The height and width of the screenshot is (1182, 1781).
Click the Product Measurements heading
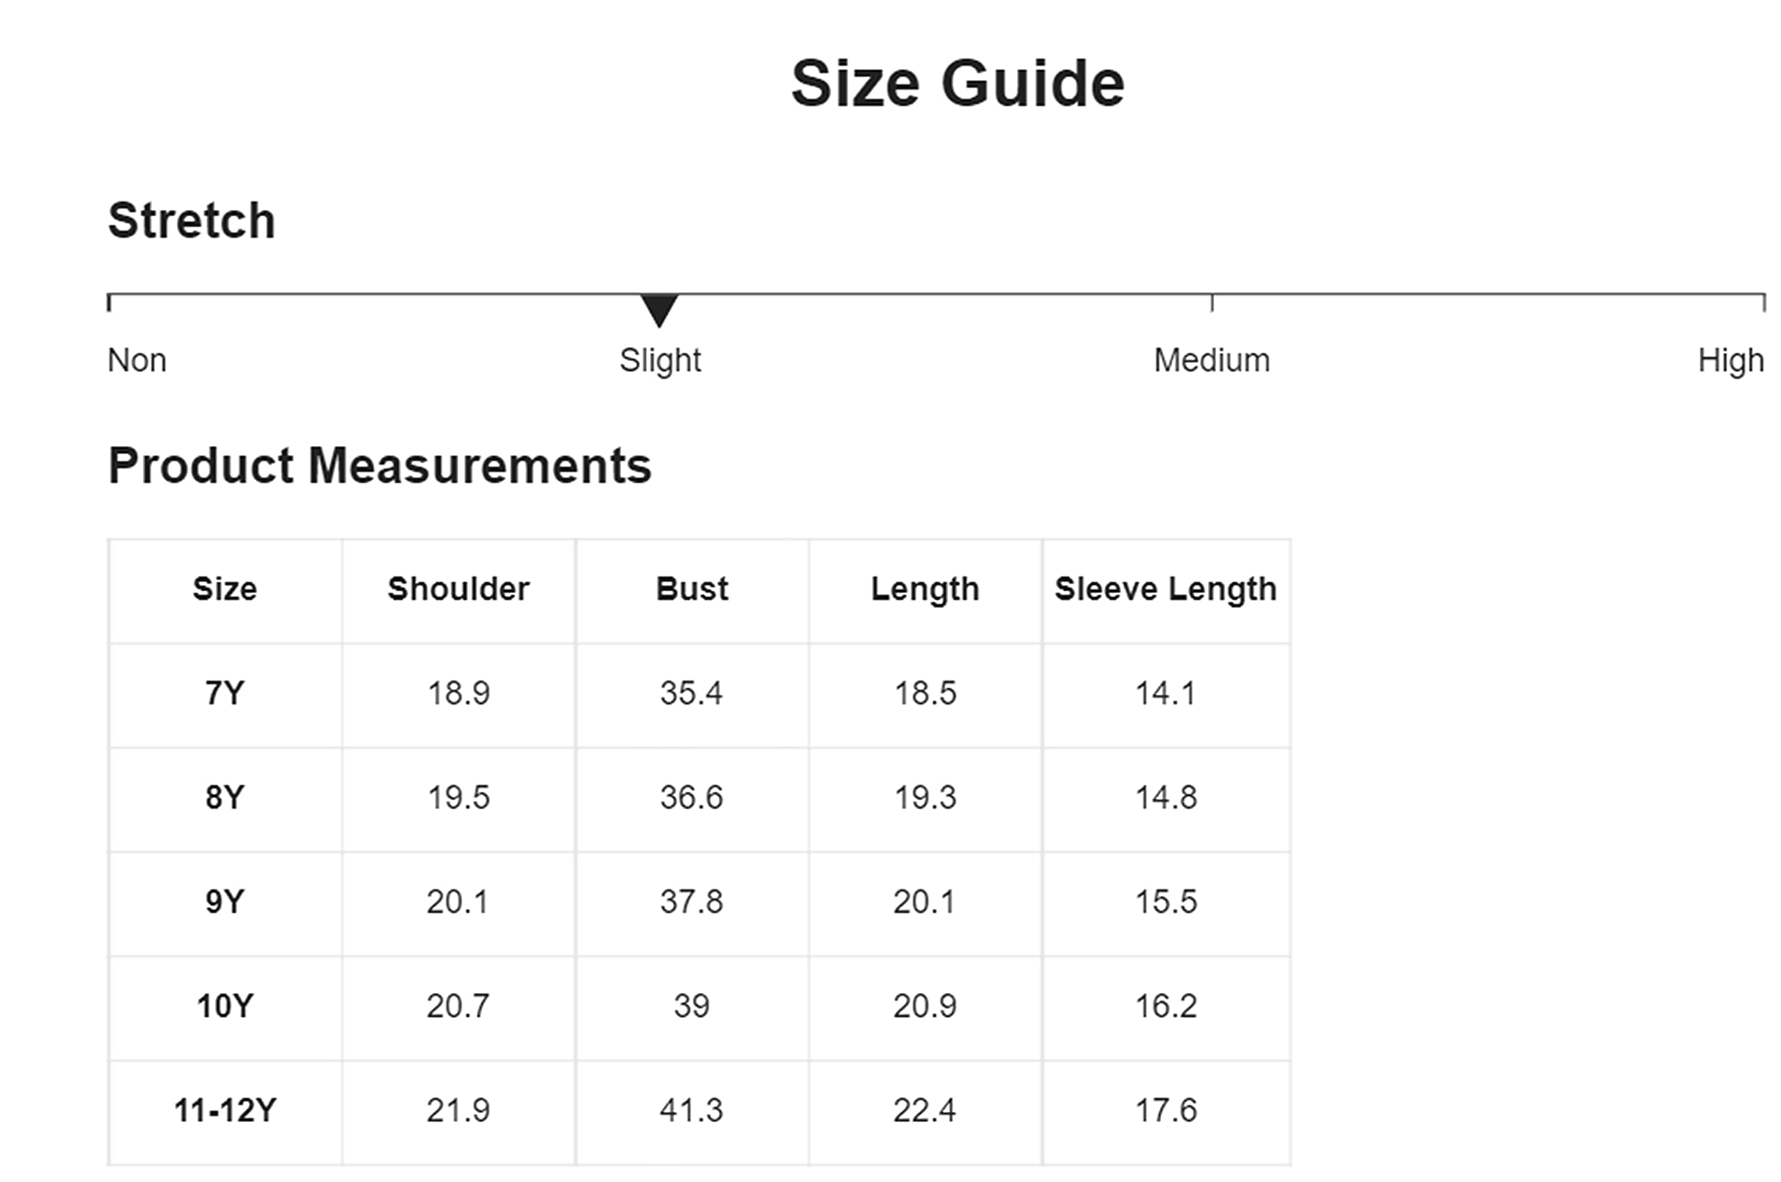380,465
